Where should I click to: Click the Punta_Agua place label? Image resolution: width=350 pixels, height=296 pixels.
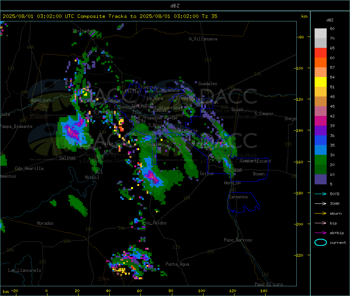pos(177,264)
